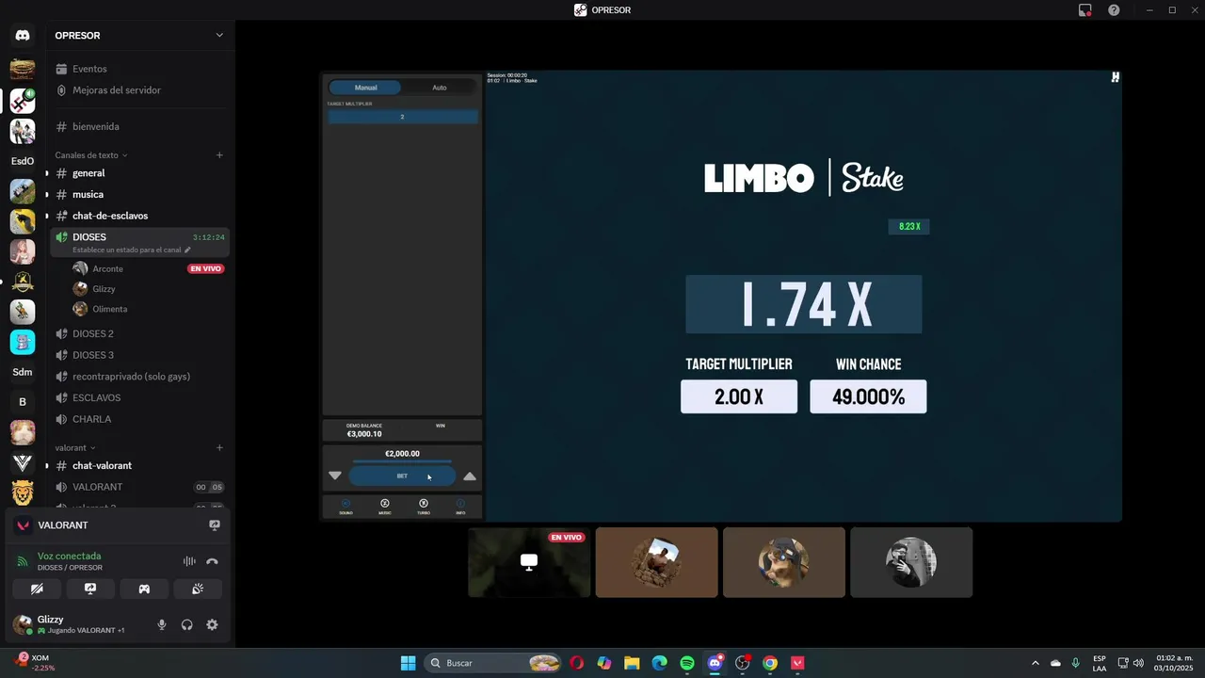Open File Explorer from the taskbar
Screen dimensions: 1205x678
tap(632, 663)
